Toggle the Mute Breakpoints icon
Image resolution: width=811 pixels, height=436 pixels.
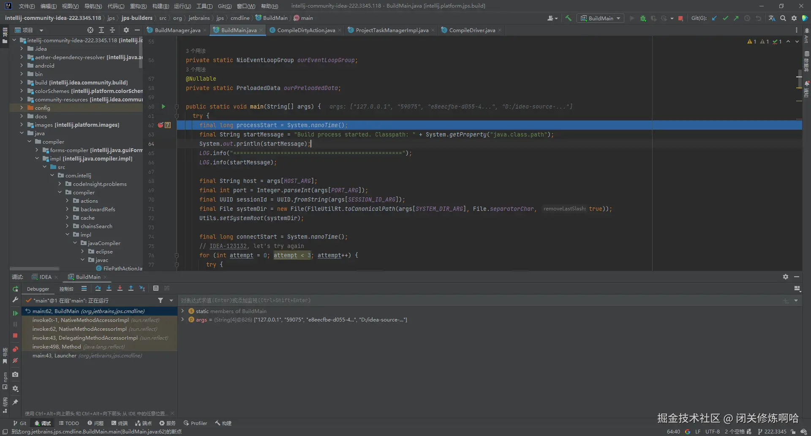click(x=15, y=361)
